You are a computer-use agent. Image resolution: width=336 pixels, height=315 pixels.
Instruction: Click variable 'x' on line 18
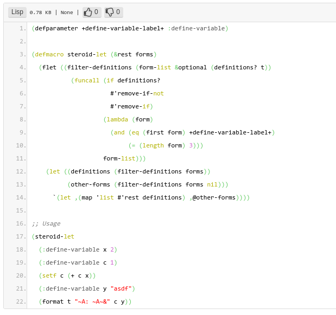tap(105, 250)
